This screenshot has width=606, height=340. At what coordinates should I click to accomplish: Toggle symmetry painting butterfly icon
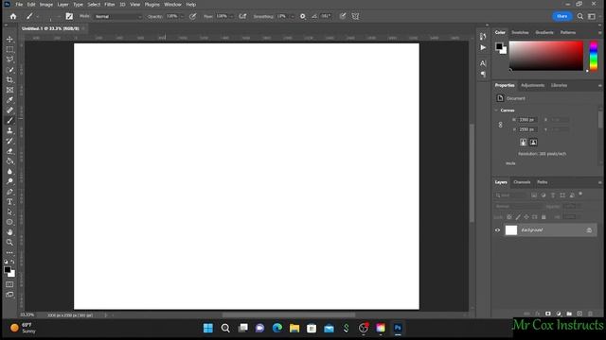[356, 16]
